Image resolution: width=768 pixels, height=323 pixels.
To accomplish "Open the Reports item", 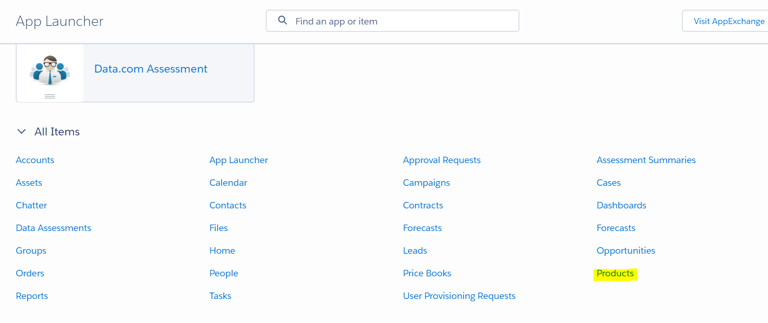I will pyautogui.click(x=32, y=296).
